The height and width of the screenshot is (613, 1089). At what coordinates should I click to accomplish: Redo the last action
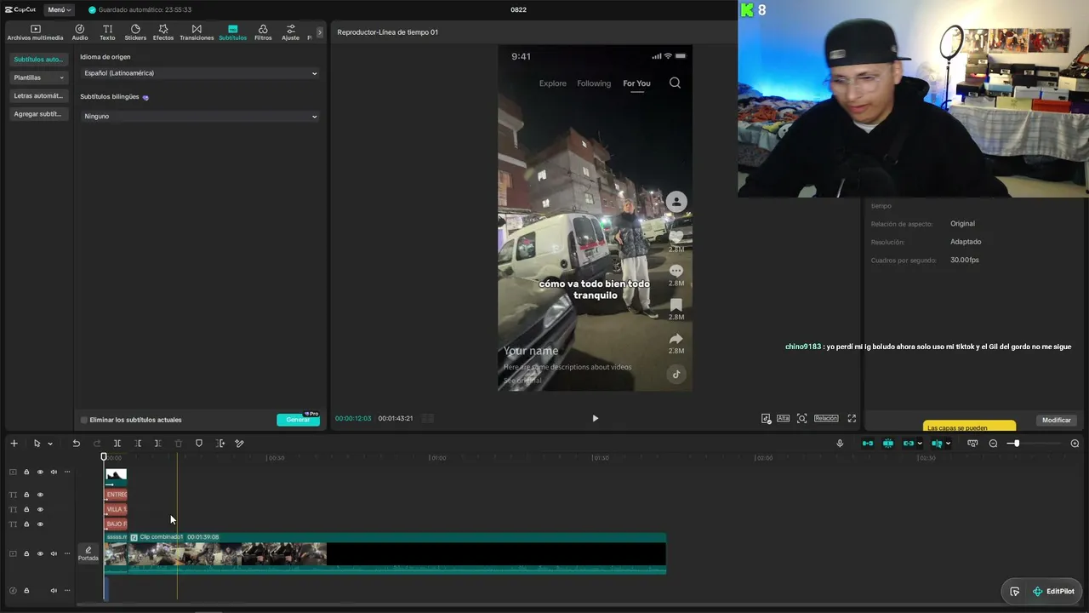click(96, 444)
